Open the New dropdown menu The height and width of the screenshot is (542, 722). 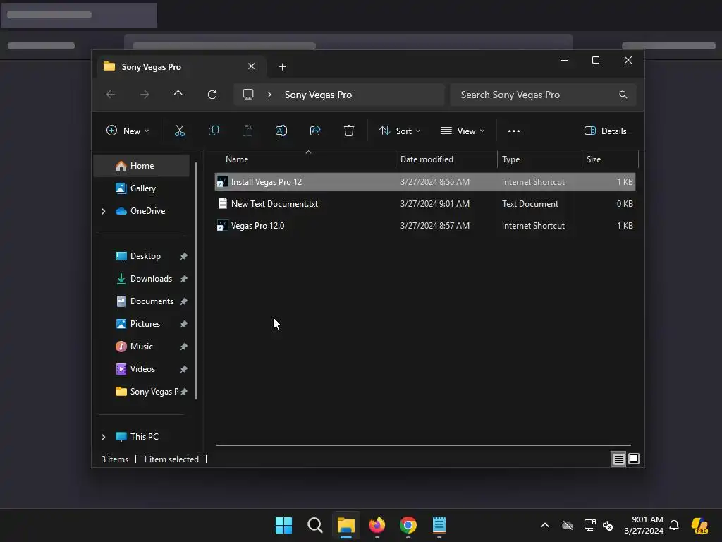point(128,131)
